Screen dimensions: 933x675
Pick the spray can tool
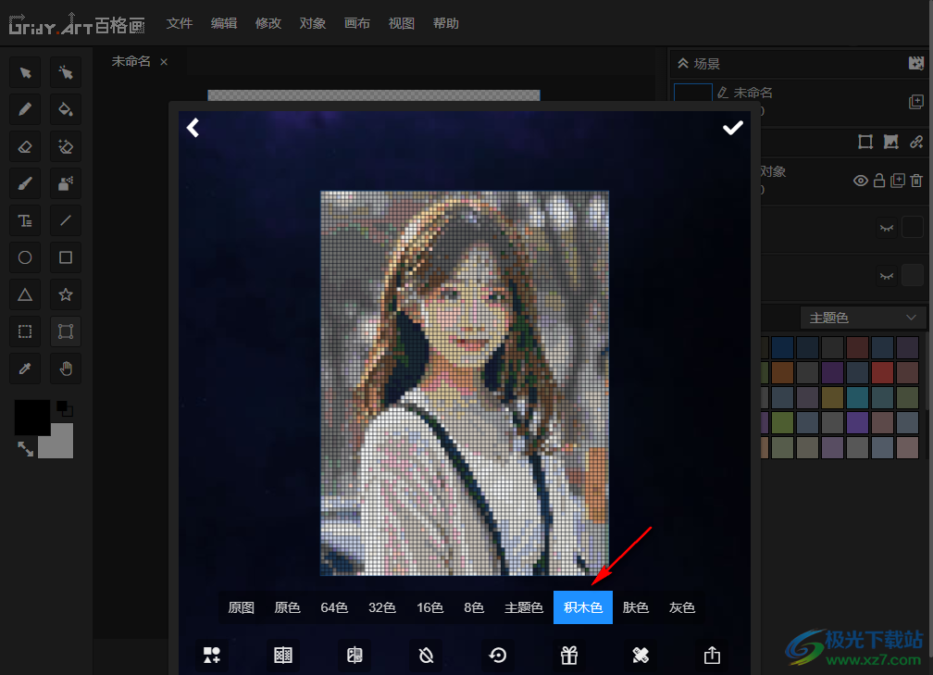(x=66, y=183)
